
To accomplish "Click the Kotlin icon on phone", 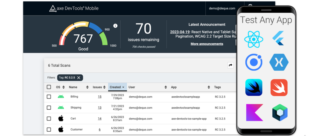I will click(254, 112).
